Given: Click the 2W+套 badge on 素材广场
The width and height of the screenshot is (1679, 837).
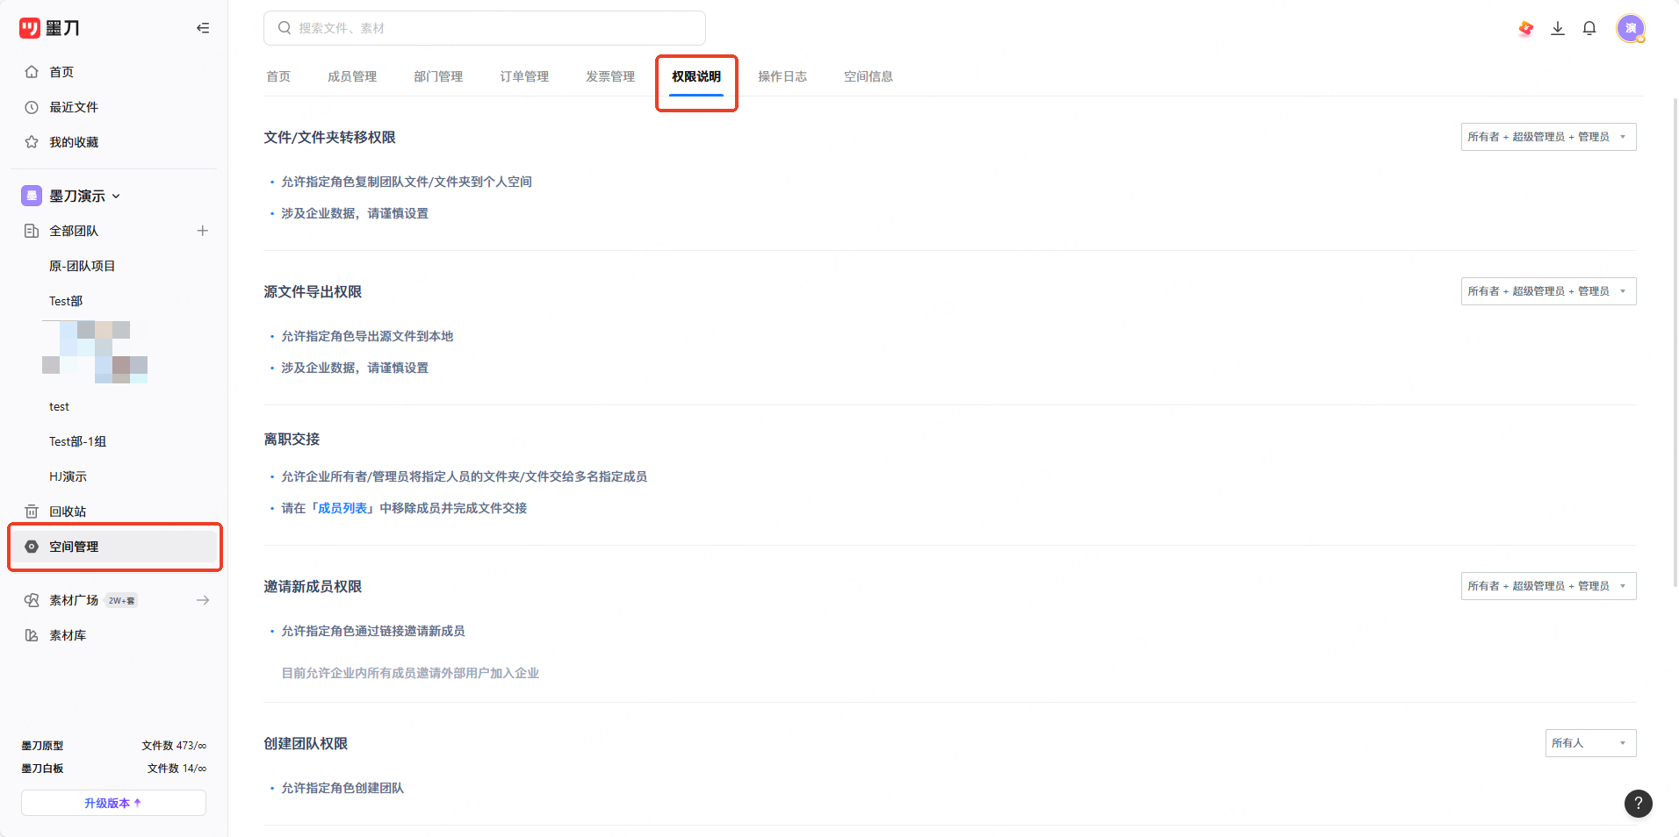Looking at the screenshot, I should tap(121, 600).
